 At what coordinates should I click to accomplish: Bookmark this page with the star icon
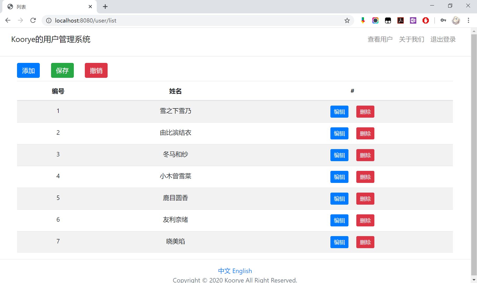point(347,20)
